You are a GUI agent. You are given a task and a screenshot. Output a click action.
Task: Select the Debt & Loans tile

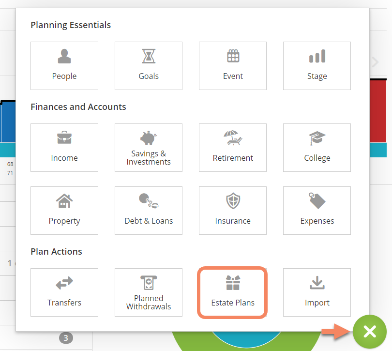click(x=149, y=211)
